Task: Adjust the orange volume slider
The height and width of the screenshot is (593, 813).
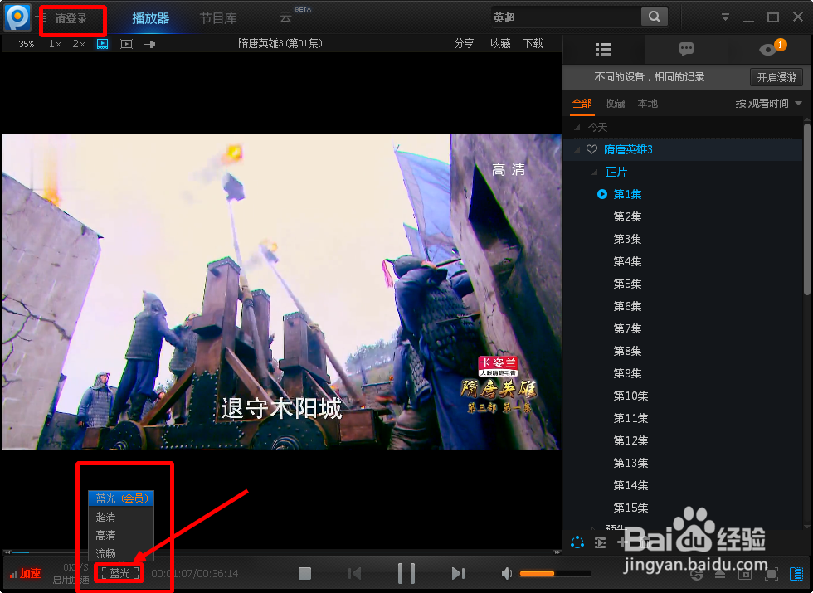Action: (x=555, y=573)
